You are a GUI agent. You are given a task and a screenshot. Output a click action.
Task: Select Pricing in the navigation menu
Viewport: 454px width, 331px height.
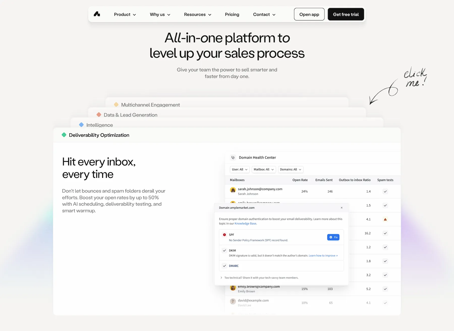232,14
